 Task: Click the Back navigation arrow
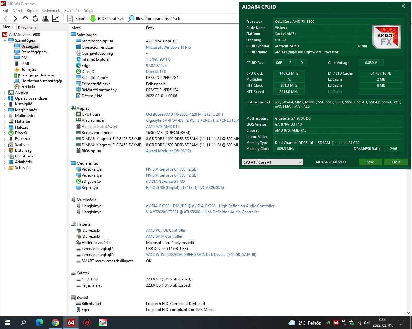click(6, 19)
